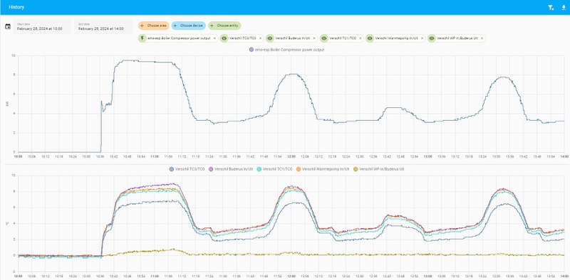Remove the Boiler Compressor power output chip
The height and width of the screenshot is (280, 570).
(214, 38)
